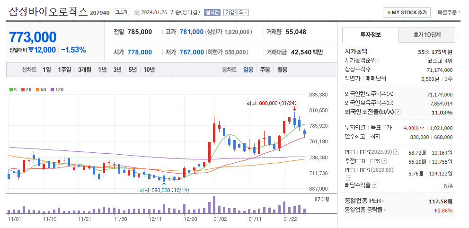Open the 빠른주문 dropdown
Image resolution: width=469 pixels, height=228 pixels.
[449, 13]
